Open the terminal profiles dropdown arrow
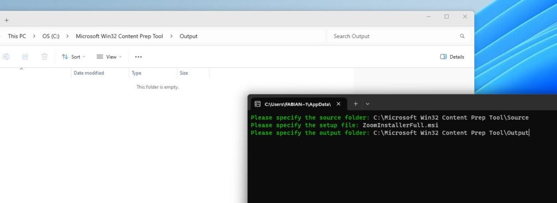The width and height of the screenshot is (557, 203). click(x=368, y=104)
